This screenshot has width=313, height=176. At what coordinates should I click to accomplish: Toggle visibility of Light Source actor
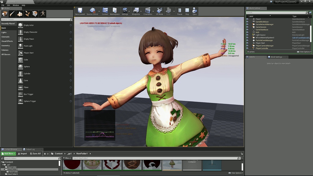247,35
